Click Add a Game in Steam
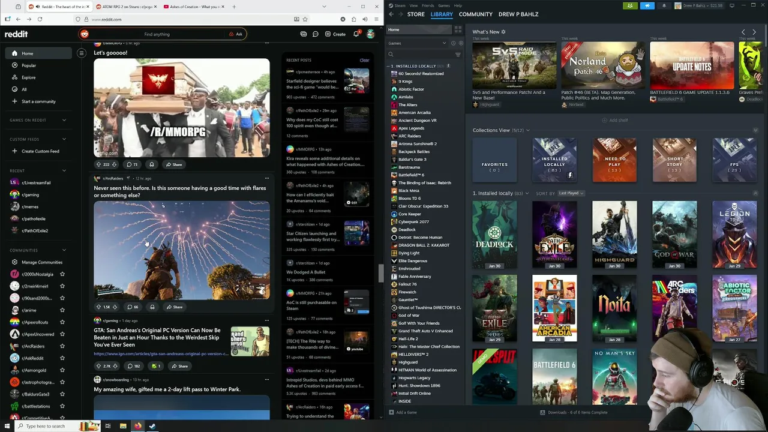Screen dimensions: 768x432 403,412
